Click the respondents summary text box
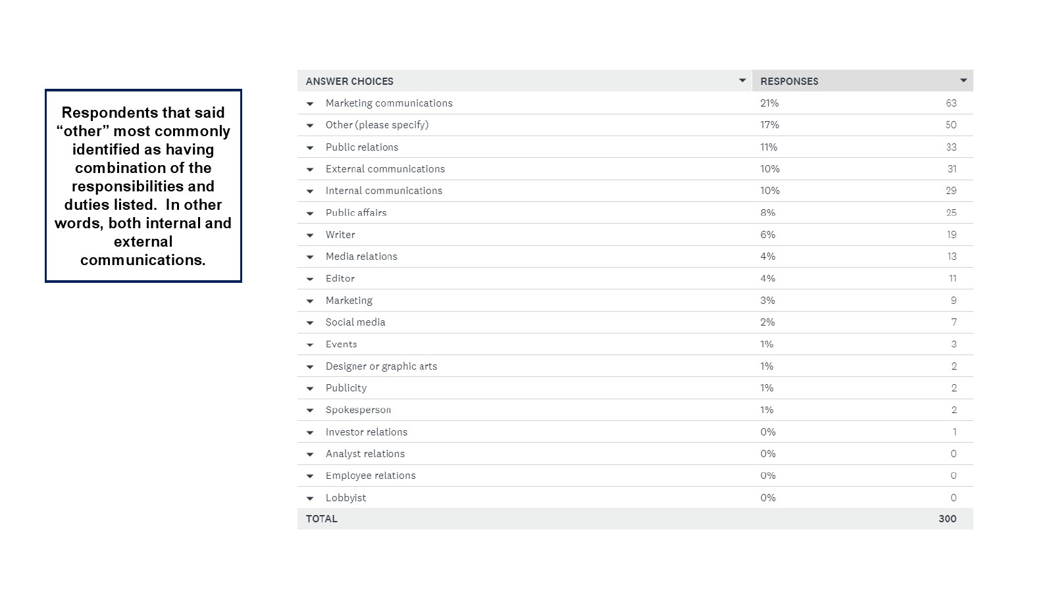1053x592 pixels. click(143, 186)
